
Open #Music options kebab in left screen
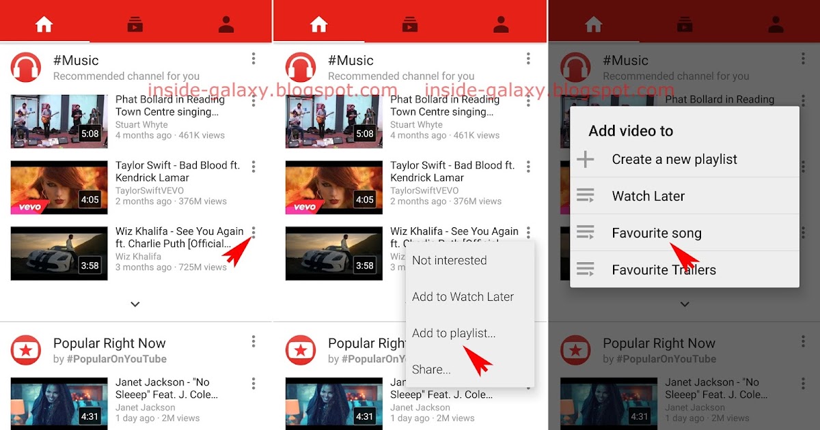(x=254, y=59)
